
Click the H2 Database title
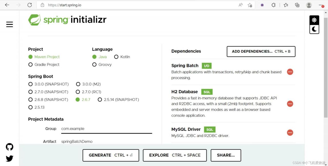point(184,92)
